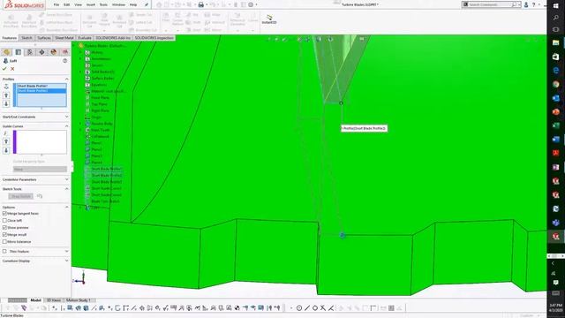565x318 pixels.
Task: Open Windows search in taskbar
Action: click(x=555, y=18)
